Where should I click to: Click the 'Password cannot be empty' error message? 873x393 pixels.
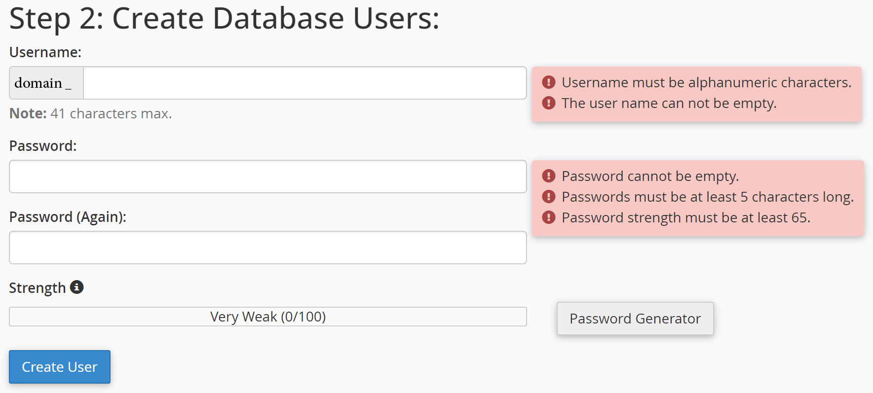point(650,176)
